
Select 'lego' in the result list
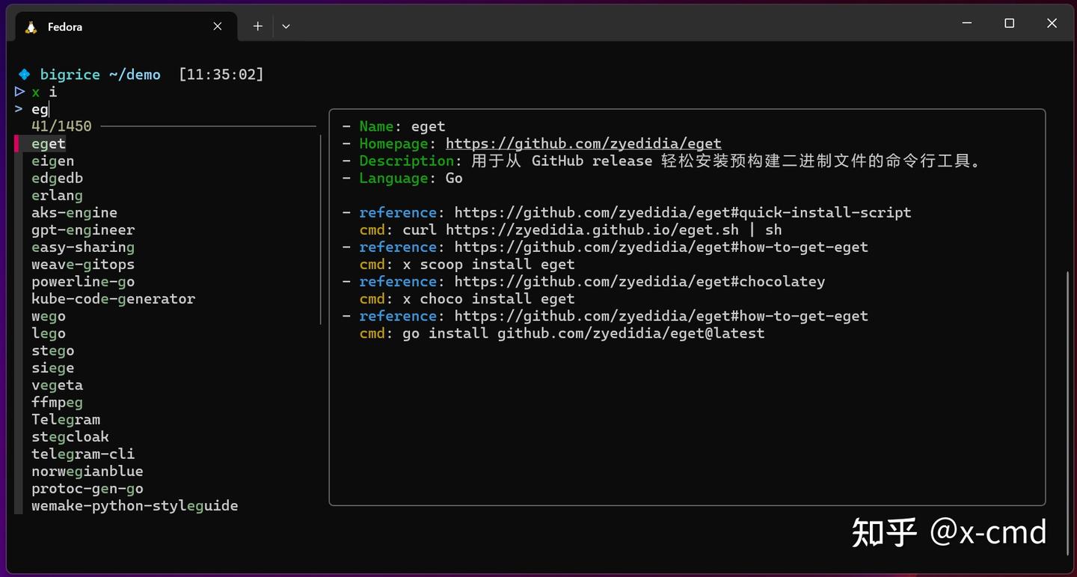click(x=49, y=333)
